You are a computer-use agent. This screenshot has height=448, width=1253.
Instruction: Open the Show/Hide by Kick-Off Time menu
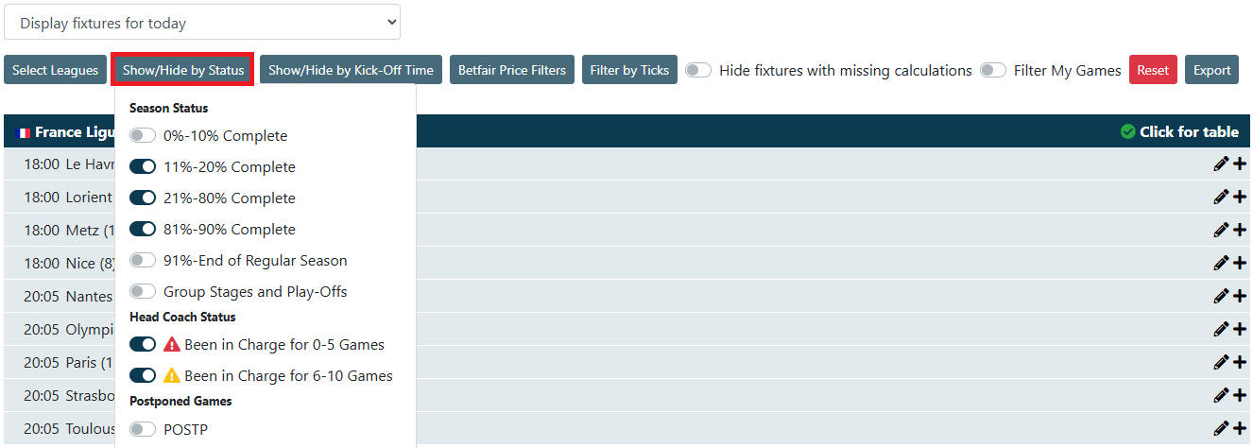pos(351,70)
